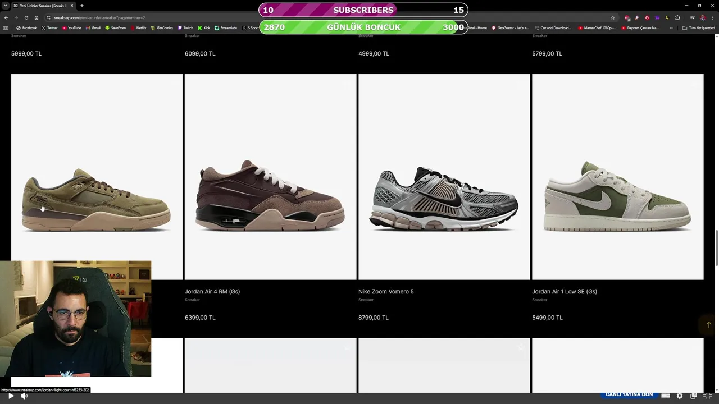Select the Yeni Ürünler Sneaker browser tab
Viewport: 719px width, 404px height.
click(43, 6)
